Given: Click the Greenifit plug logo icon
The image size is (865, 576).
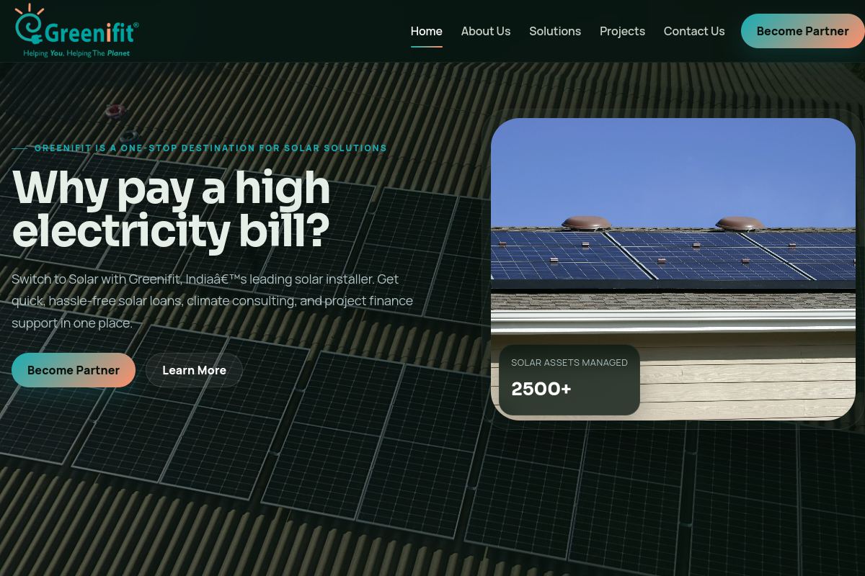Looking at the screenshot, I should point(30,25).
